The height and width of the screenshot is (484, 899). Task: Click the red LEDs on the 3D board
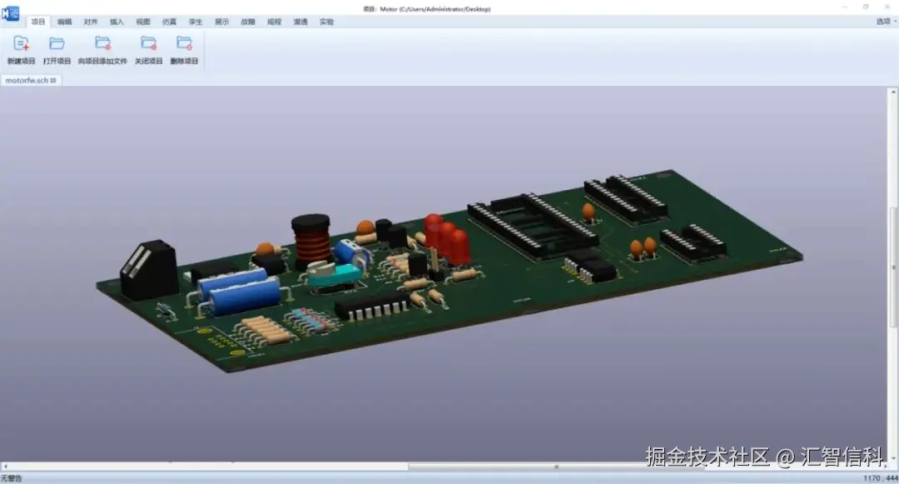coord(447,238)
